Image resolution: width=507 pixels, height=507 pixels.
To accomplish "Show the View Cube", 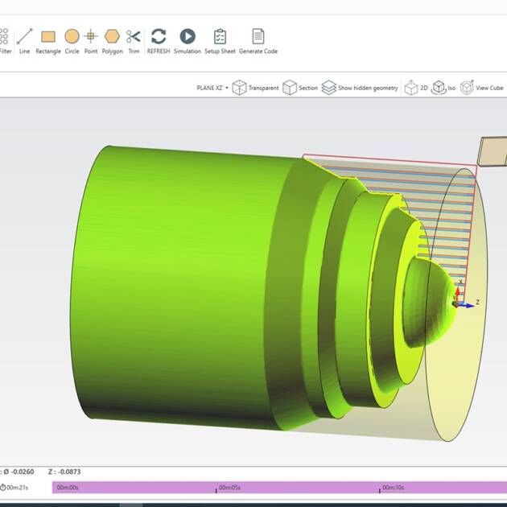I will [x=481, y=88].
